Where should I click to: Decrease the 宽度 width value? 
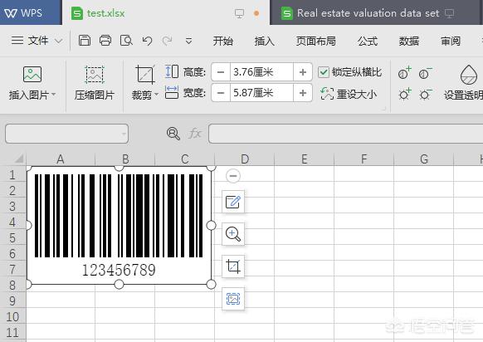click(221, 93)
